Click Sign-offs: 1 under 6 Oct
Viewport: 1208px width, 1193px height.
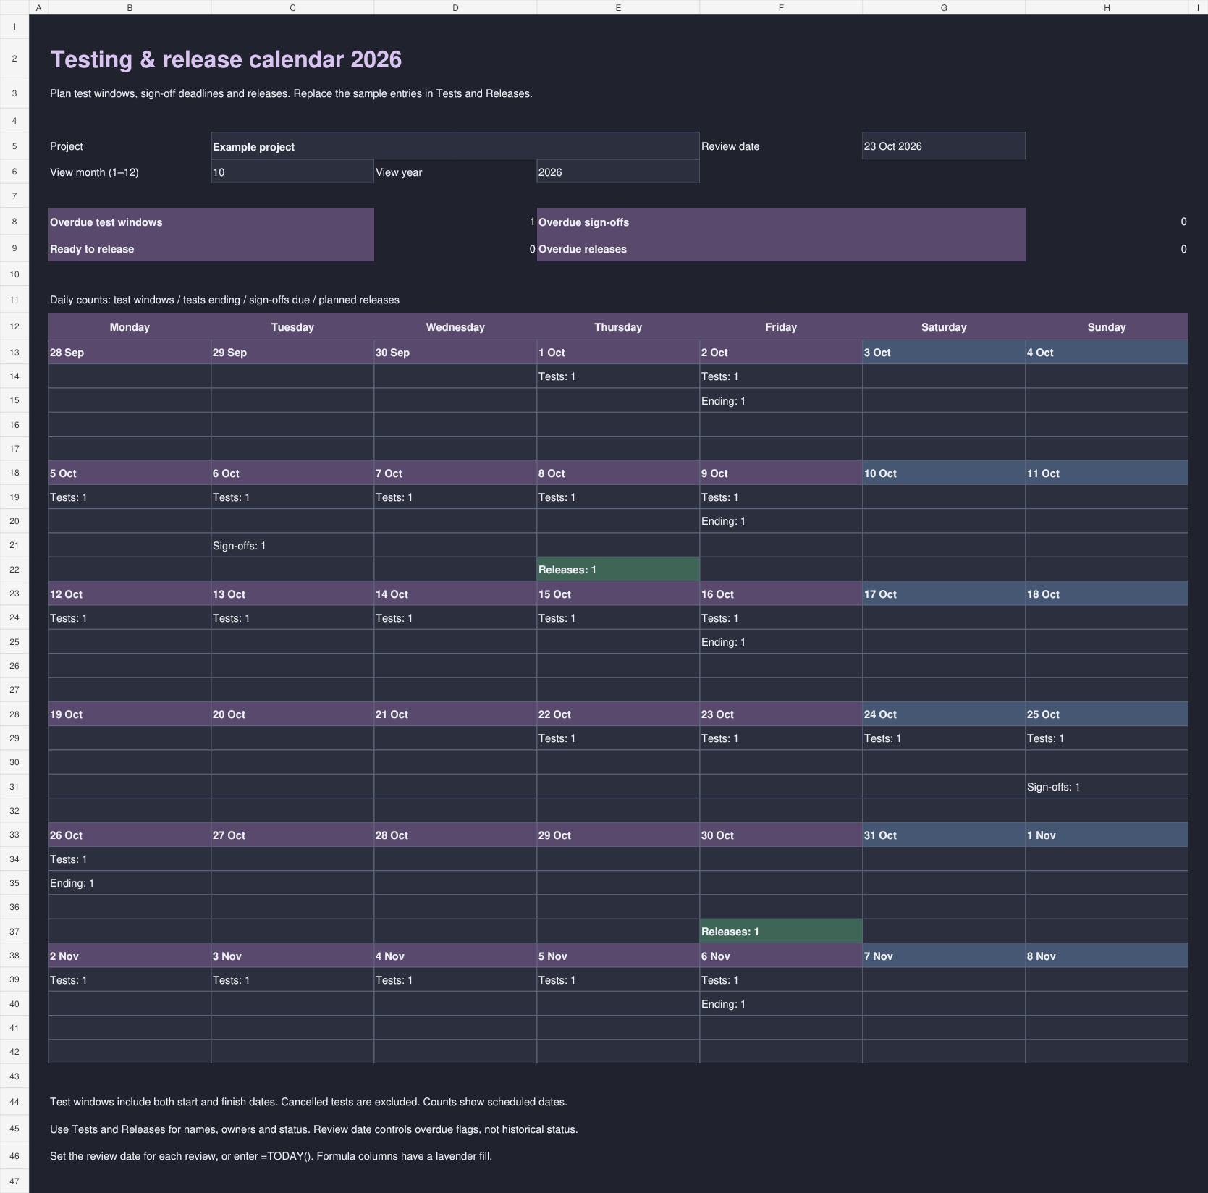[x=240, y=546]
